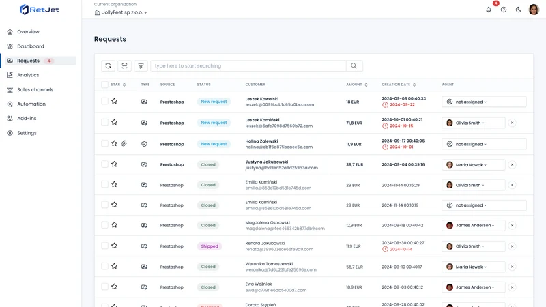The width and height of the screenshot is (546, 307).
Task: Focus the search requests field
Action: pos(248,65)
